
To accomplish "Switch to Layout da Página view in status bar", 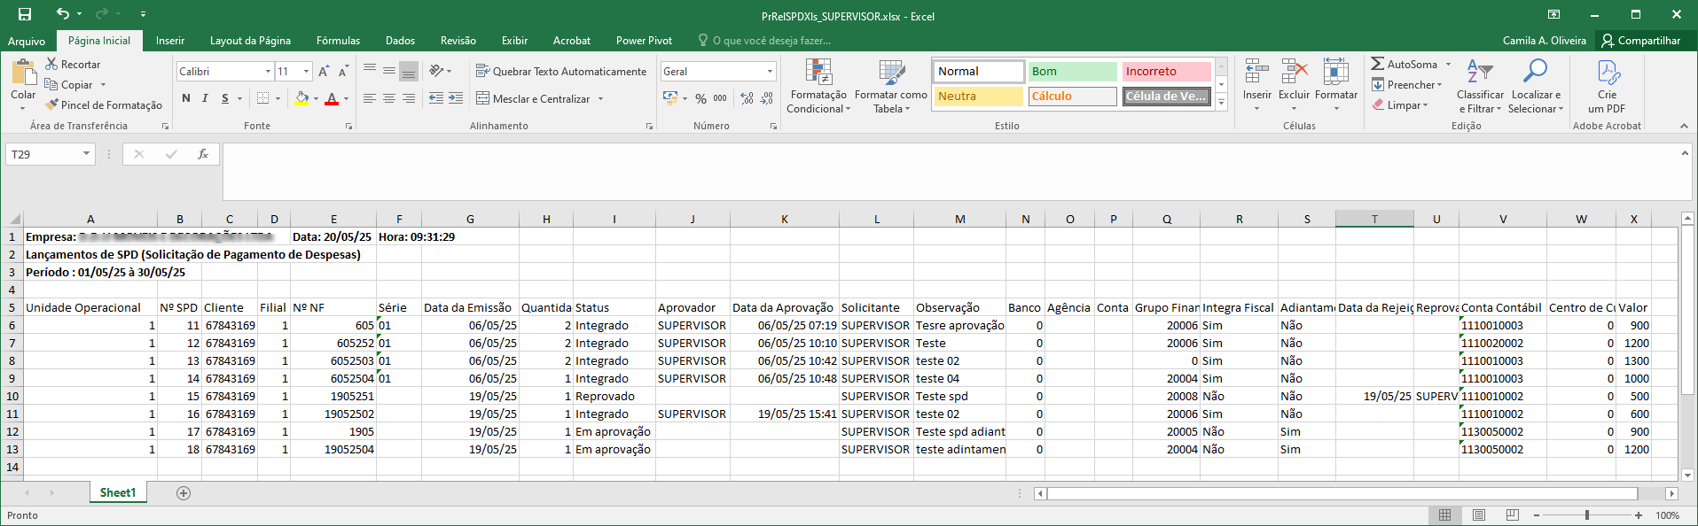I will (1479, 514).
